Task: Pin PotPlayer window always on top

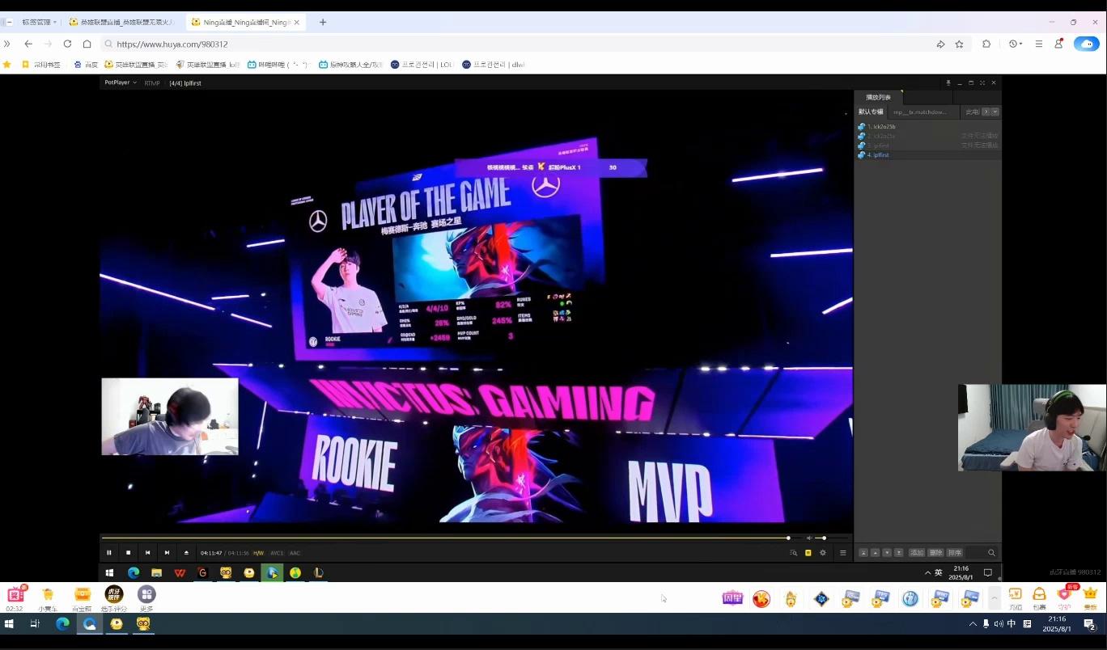Action: click(948, 82)
